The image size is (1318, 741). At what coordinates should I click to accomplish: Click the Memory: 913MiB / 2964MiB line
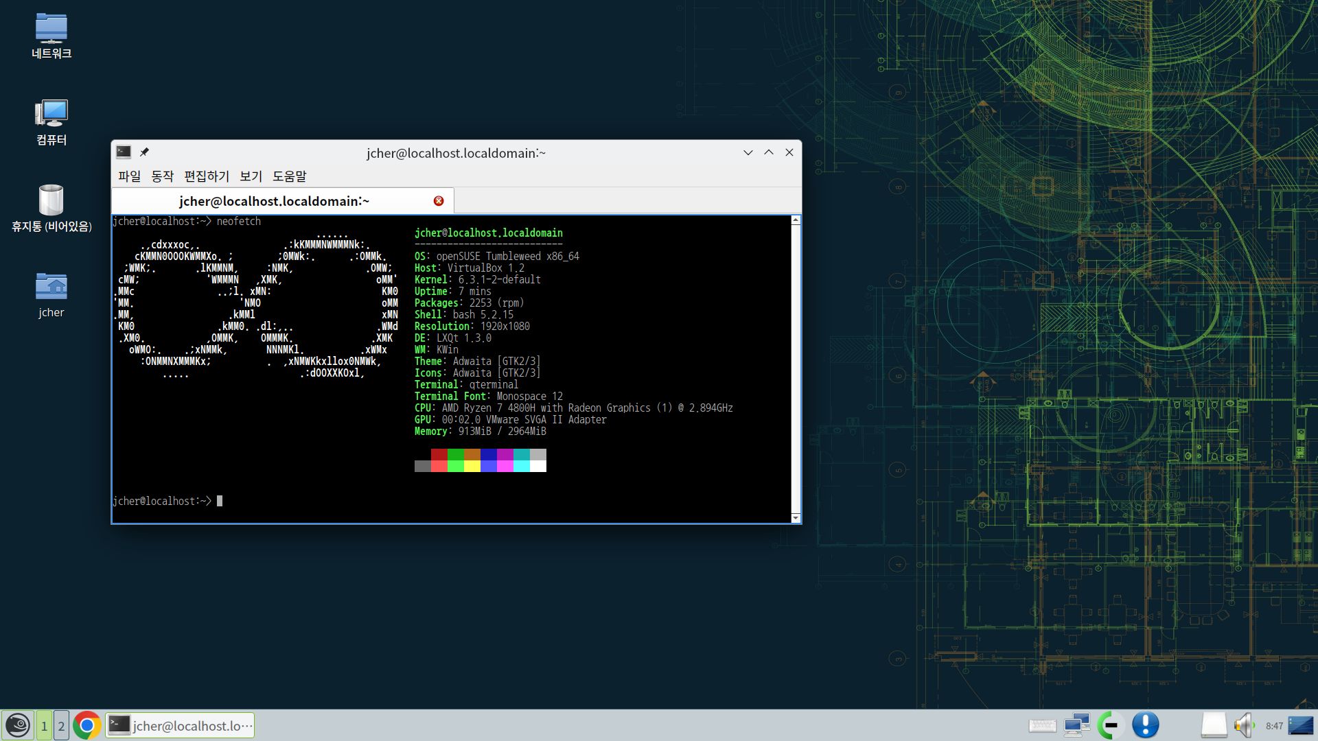click(x=481, y=431)
